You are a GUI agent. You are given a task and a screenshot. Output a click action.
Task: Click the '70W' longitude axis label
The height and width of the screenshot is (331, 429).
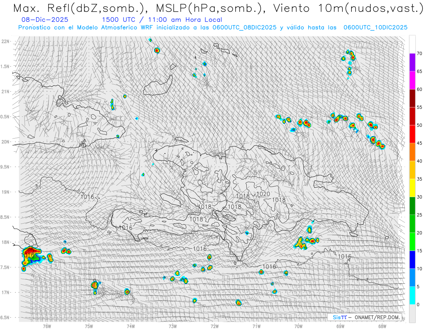298,326
